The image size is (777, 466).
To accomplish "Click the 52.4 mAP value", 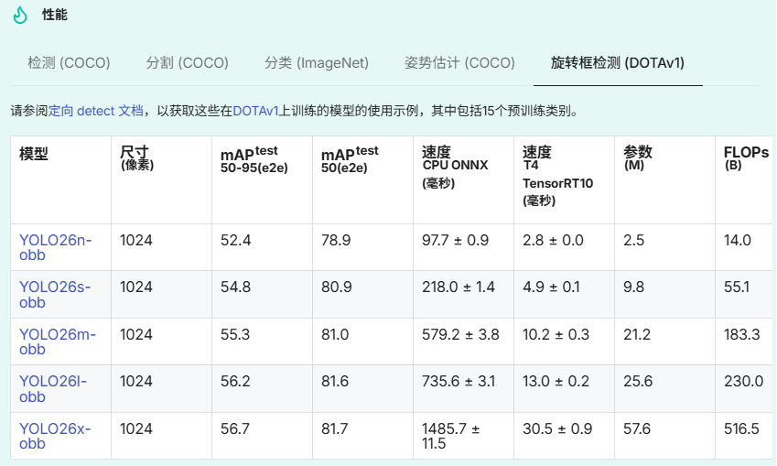I will (x=236, y=241).
